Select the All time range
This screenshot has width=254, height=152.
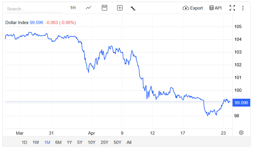pyautogui.click(x=129, y=142)
